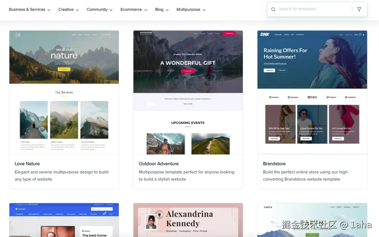Click the Outdoor Adventure title
The image size is (379, 237).
(x=158, y=164)
